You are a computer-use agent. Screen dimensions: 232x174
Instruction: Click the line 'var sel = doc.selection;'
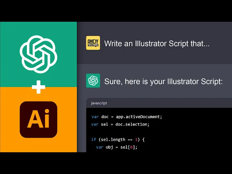click(x=120, y=124)
